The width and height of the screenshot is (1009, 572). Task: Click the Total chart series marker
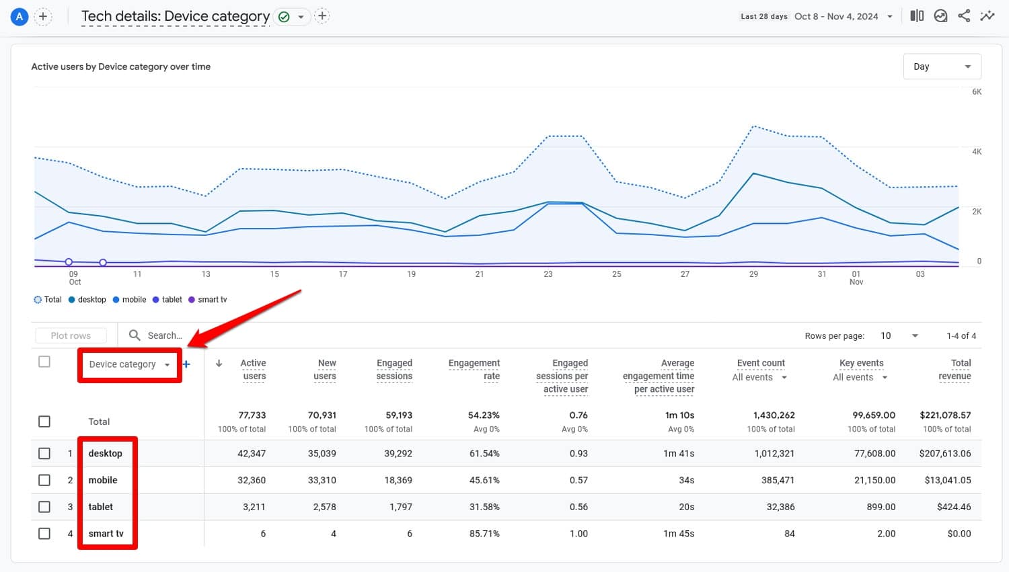click(38, 299)
